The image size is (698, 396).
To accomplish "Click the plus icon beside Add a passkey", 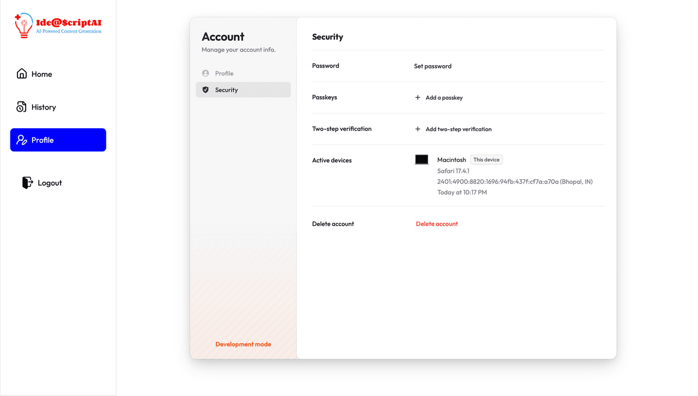I will pyautogui.click(x=418, y=97).
